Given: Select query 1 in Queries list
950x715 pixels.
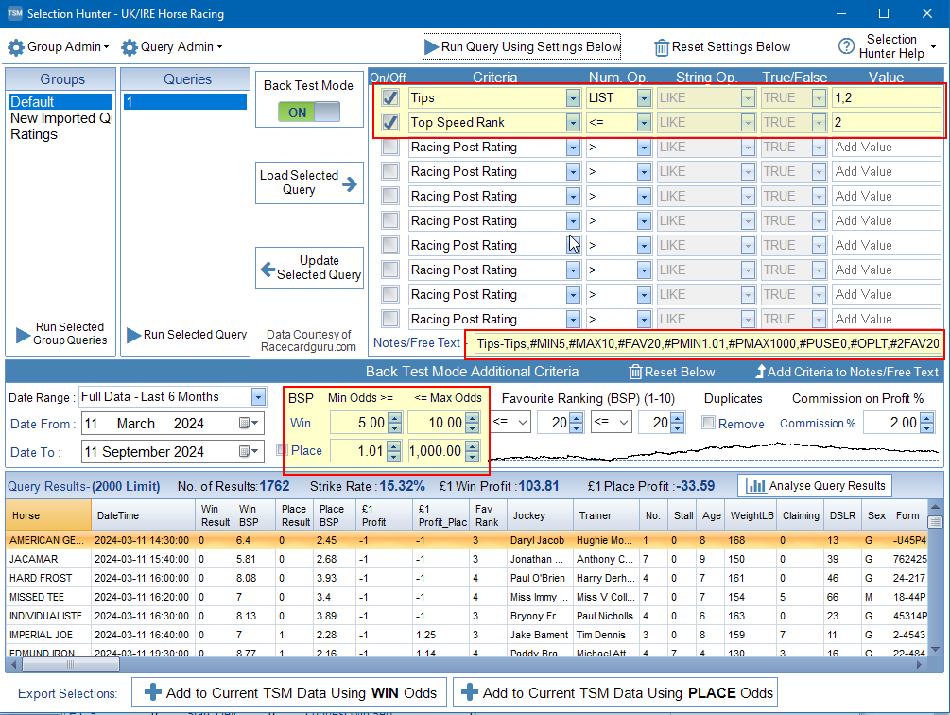Looking at the screenshot, I should pos(185,102).
